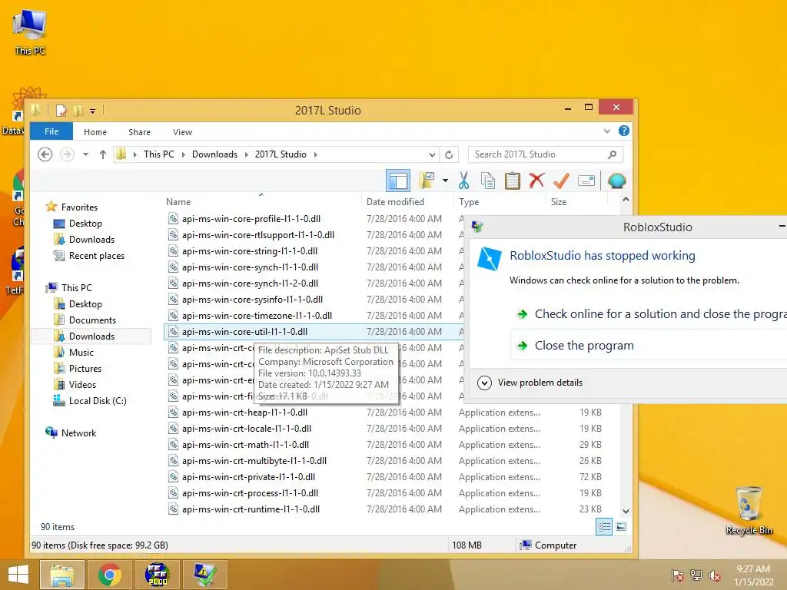Select api-ms-win-core-profile-l1-1-0.dll
The image size is (787, 590).
tap(251, 219)
